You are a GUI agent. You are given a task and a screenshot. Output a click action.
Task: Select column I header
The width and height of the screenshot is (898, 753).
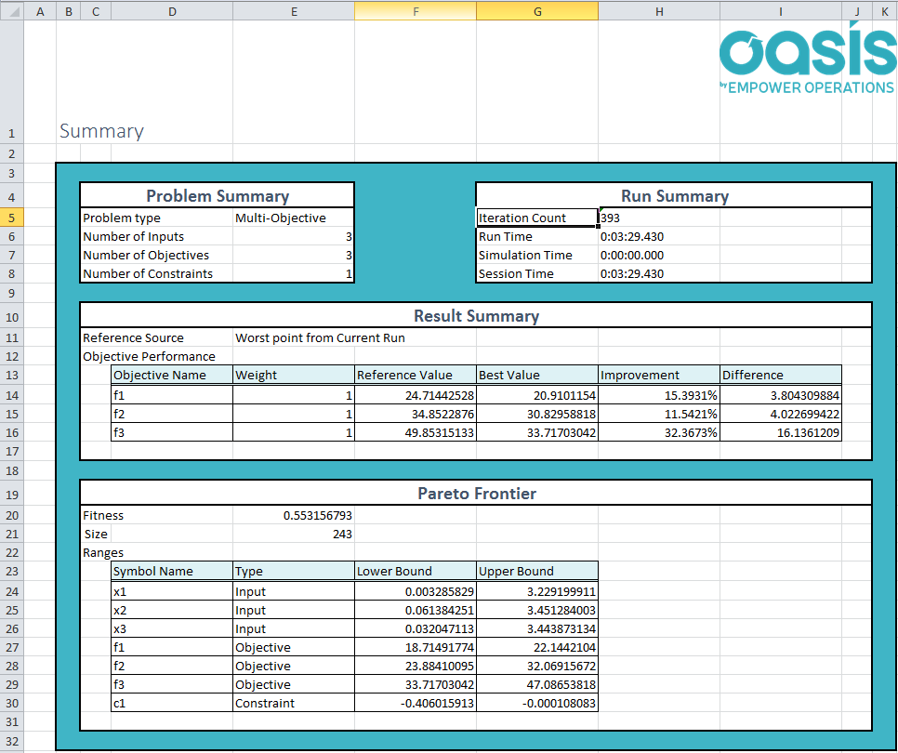click(x=781, y=11)
